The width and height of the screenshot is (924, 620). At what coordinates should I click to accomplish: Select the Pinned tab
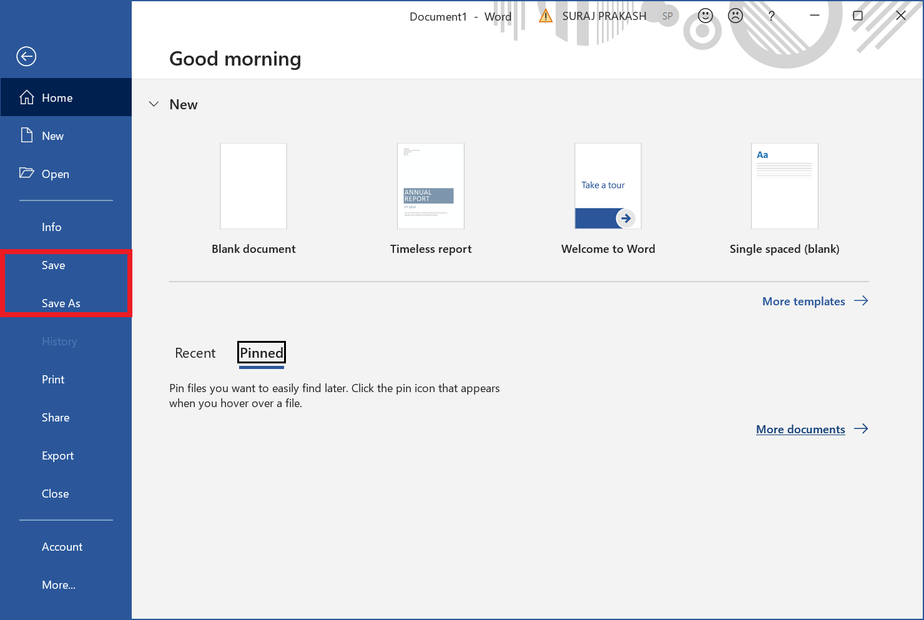point(262,353)
